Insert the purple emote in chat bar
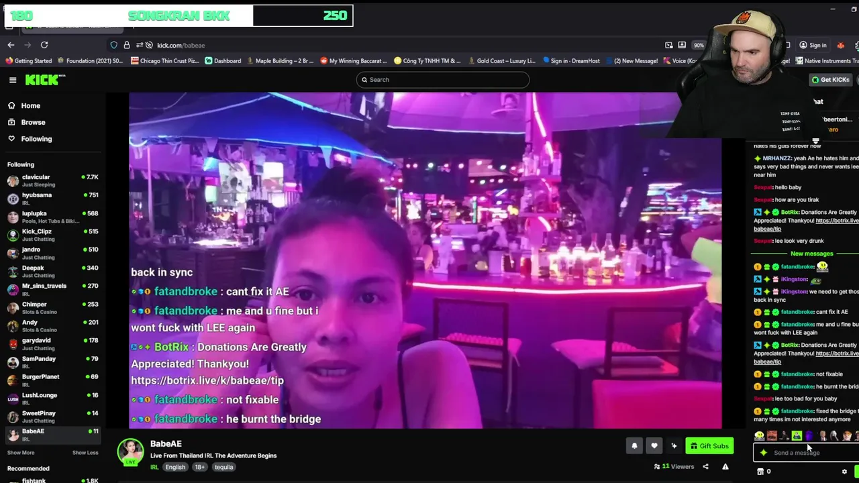 point(809,436)
